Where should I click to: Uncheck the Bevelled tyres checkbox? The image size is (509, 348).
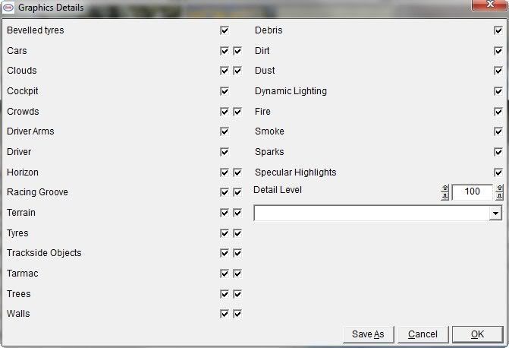tap(225, 30)
